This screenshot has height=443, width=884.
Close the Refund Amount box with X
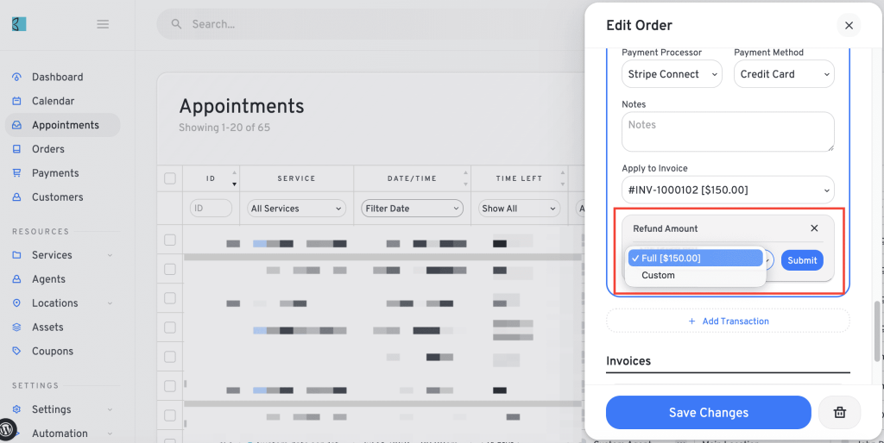coord(814,228)
